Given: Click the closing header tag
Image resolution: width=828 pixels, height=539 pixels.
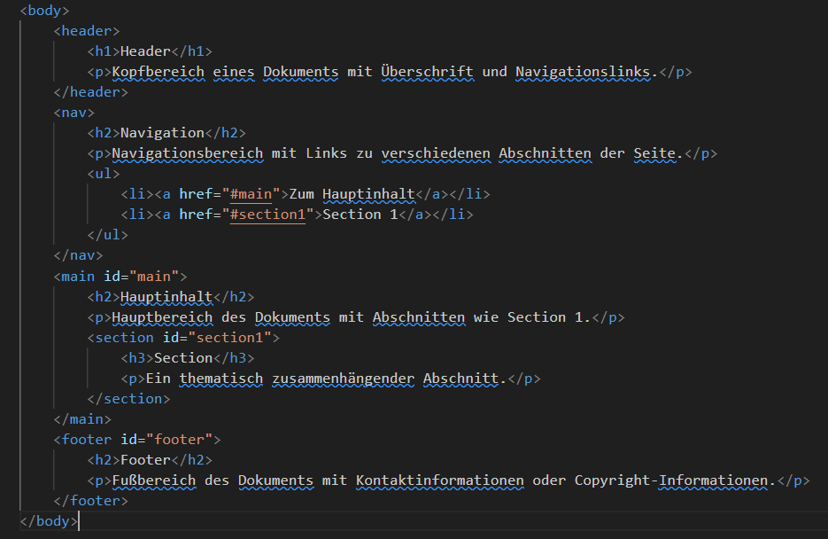Looking at the screenshot, I should coord(91,92).
